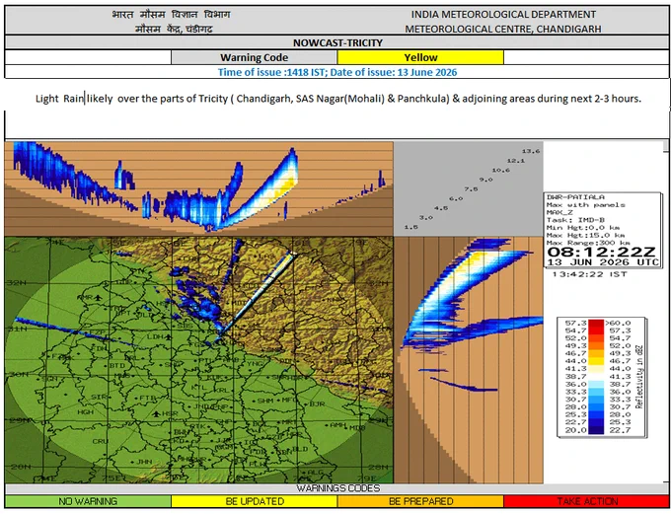Click the Time of issue line
This screenshot has width=671, height=514.
pyautogui.click(x=337, y=72)
